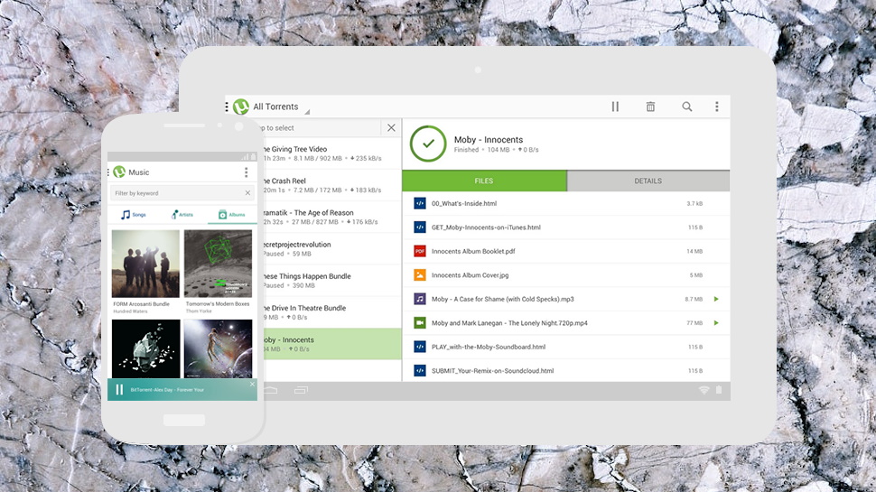876x492 pixels.
Task: Select Pretty Lights - The Age of Reason torrent
Action: click(x=331, y=217)
